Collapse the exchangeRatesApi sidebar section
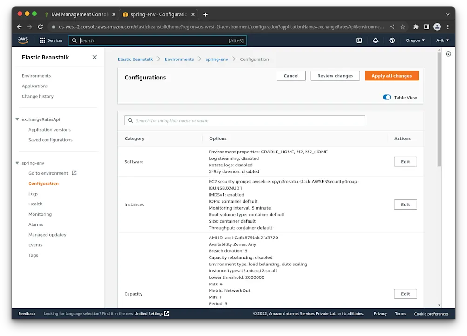Viewport: 467px width, 336px height. pos(16,119)
